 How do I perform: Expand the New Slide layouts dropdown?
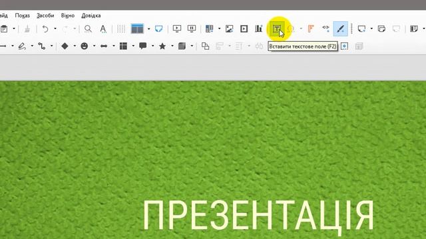(371, 29)
